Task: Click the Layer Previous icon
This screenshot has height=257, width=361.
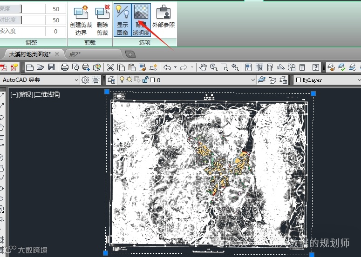Action: tap(272, 80)
